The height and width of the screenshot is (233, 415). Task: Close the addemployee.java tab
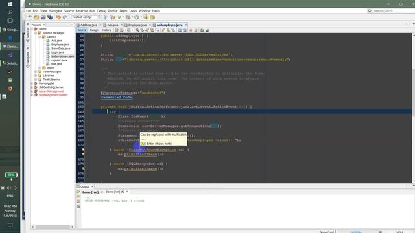(x=185, y=25)
